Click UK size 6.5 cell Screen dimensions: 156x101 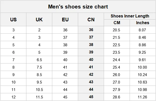pyautogui.click(x=39, y=60)
